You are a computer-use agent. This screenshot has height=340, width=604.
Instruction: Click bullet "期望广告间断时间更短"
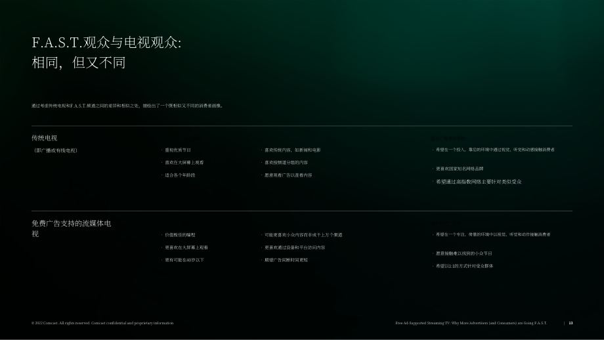[x=286, y=260]
